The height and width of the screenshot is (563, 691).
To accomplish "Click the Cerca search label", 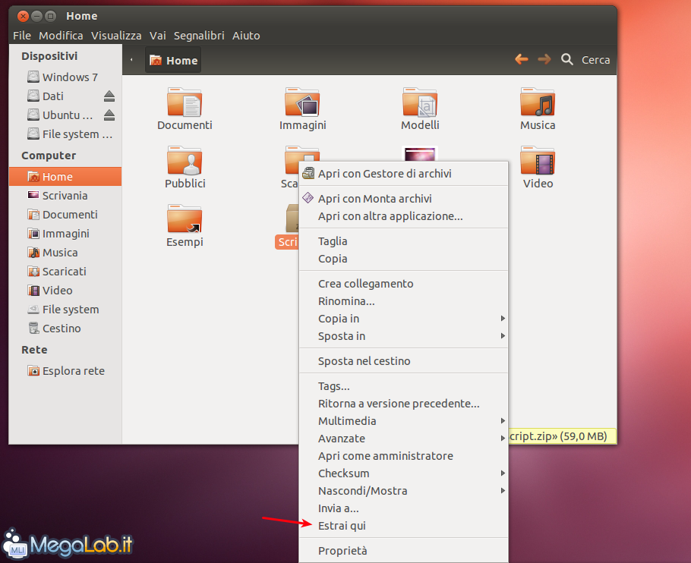I will (596, 60).
